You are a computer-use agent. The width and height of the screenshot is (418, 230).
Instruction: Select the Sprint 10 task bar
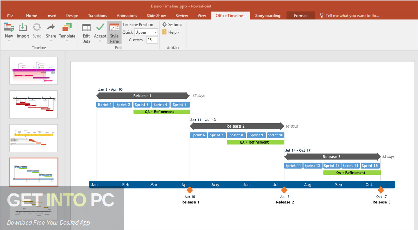pos(275,135)
